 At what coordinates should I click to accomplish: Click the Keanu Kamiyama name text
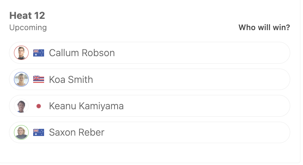pyautogui.click(x=86, y=106)
